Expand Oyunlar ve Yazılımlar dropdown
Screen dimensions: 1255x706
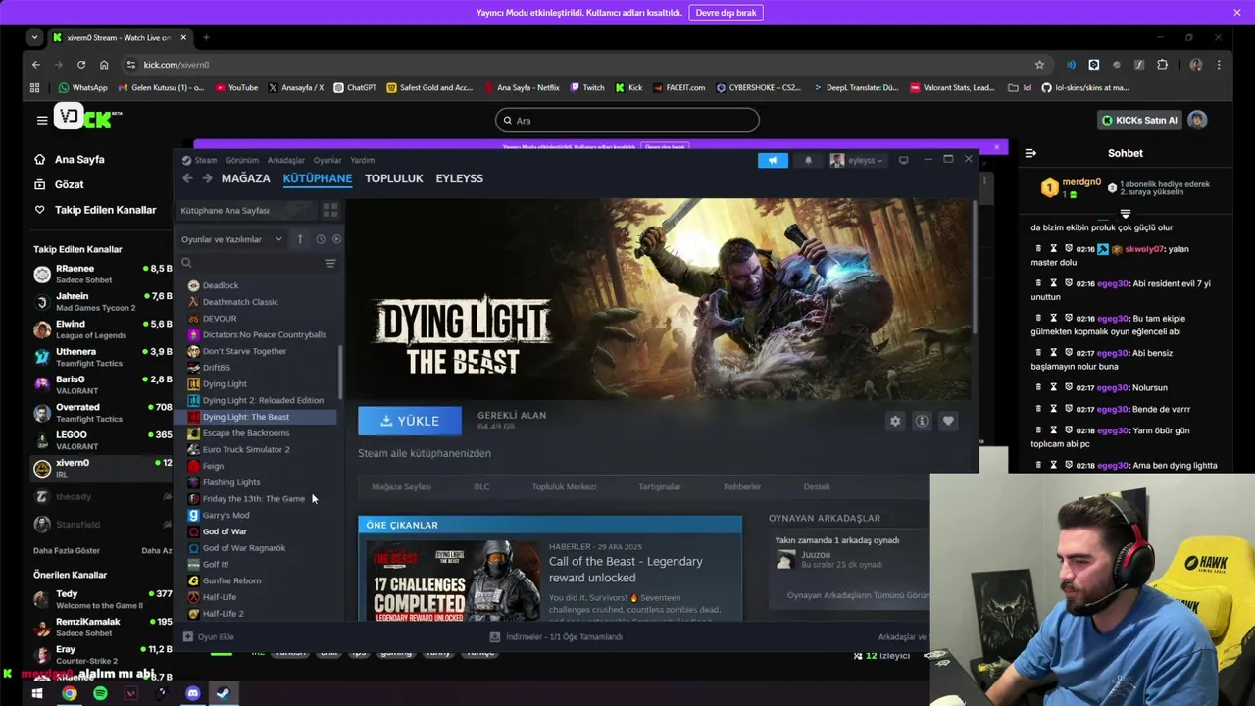pos(231,239)
